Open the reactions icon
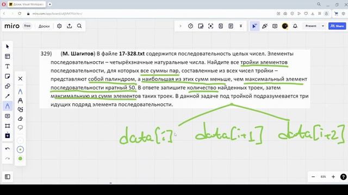Viewport: 348px width, 195px height. [265, 26]
